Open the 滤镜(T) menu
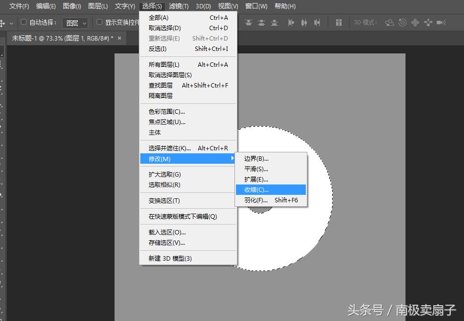 (179, 6)
